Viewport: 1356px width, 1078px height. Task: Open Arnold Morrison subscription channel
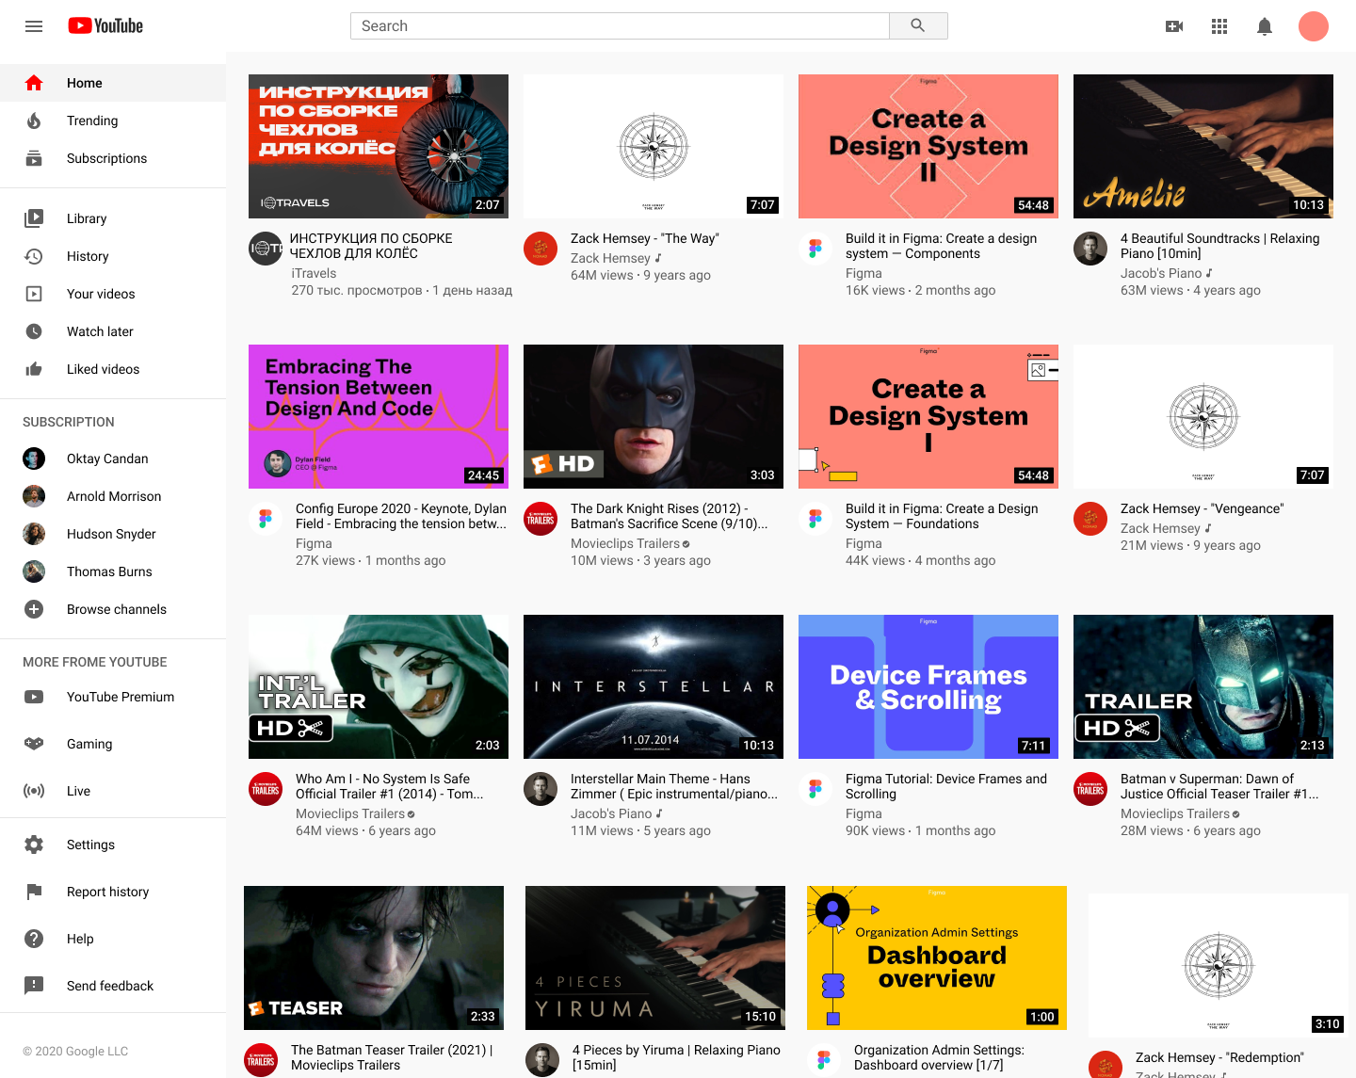(x=113, y=496)
